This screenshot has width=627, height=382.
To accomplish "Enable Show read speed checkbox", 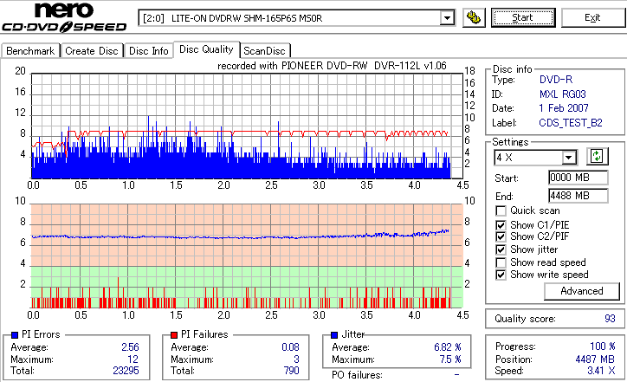I will coord(501,262).
